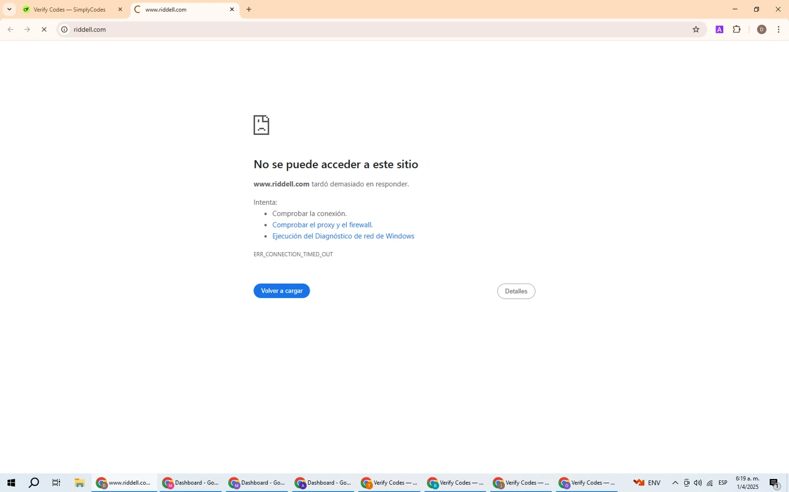Minimize the Chrome window
789x492 pixels.
pos(735,9)
